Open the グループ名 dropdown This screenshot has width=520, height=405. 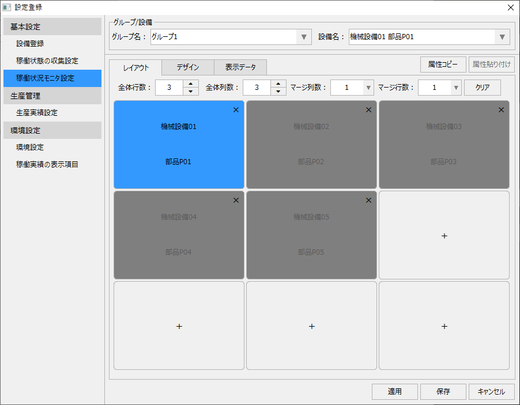point(304,36)
